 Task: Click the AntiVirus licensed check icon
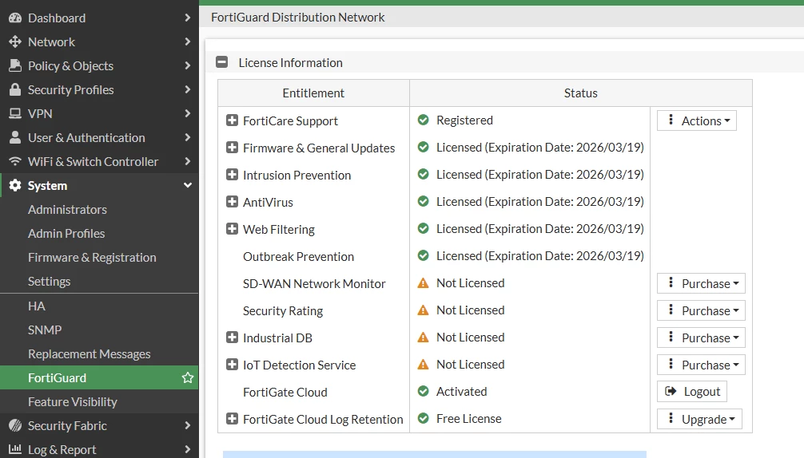tap(423, 201)
